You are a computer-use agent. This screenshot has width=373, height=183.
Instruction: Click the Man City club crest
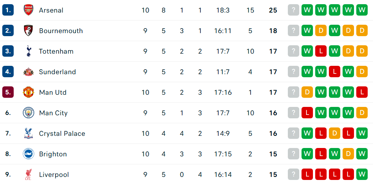click(28, 113)
